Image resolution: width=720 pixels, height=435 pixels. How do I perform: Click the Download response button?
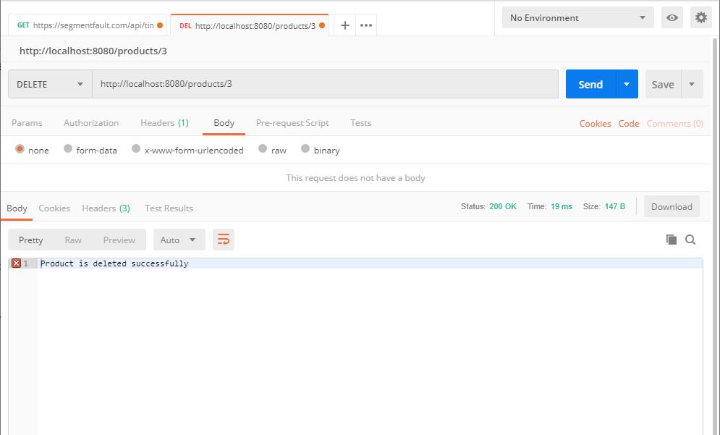tap(671, 206)
